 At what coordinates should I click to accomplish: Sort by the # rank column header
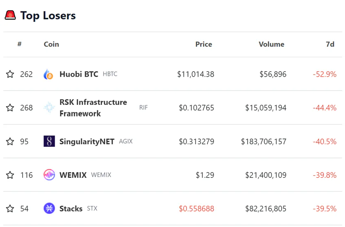(20, 44)
